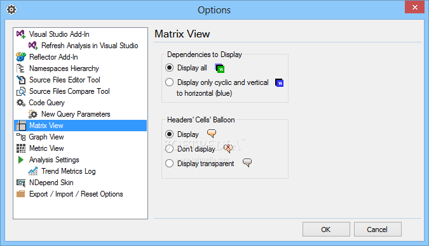Screen dimensions: 429x246
Task: Select the Display all radio button
Action: tap(169, 68)
